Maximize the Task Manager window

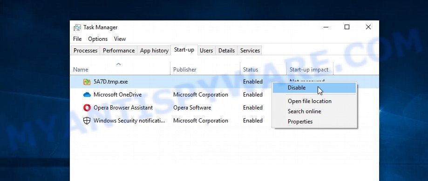(347, 27)
